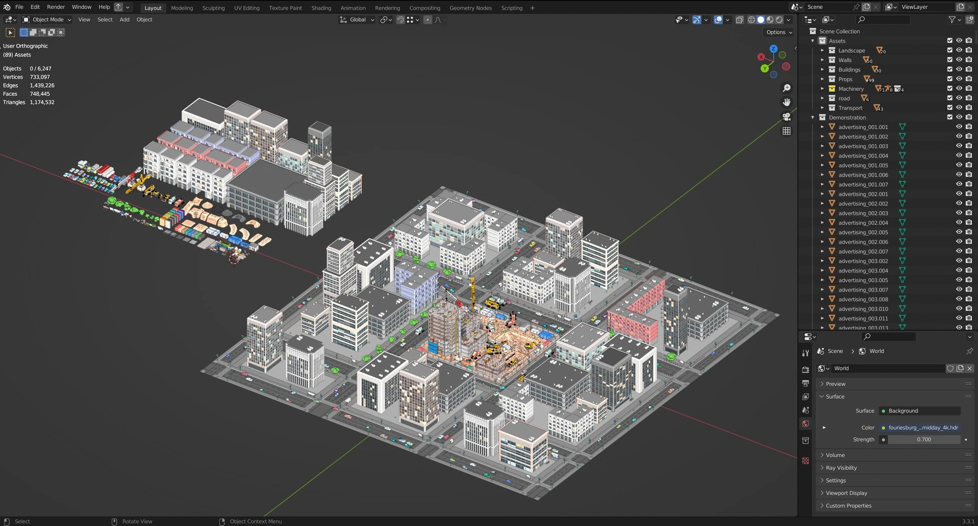Toggle the snapping magnet icon

pos(400,20)
